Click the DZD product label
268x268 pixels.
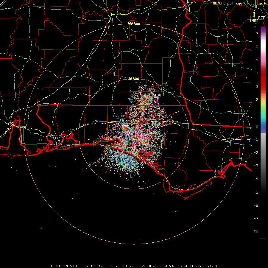click(261, 18)
